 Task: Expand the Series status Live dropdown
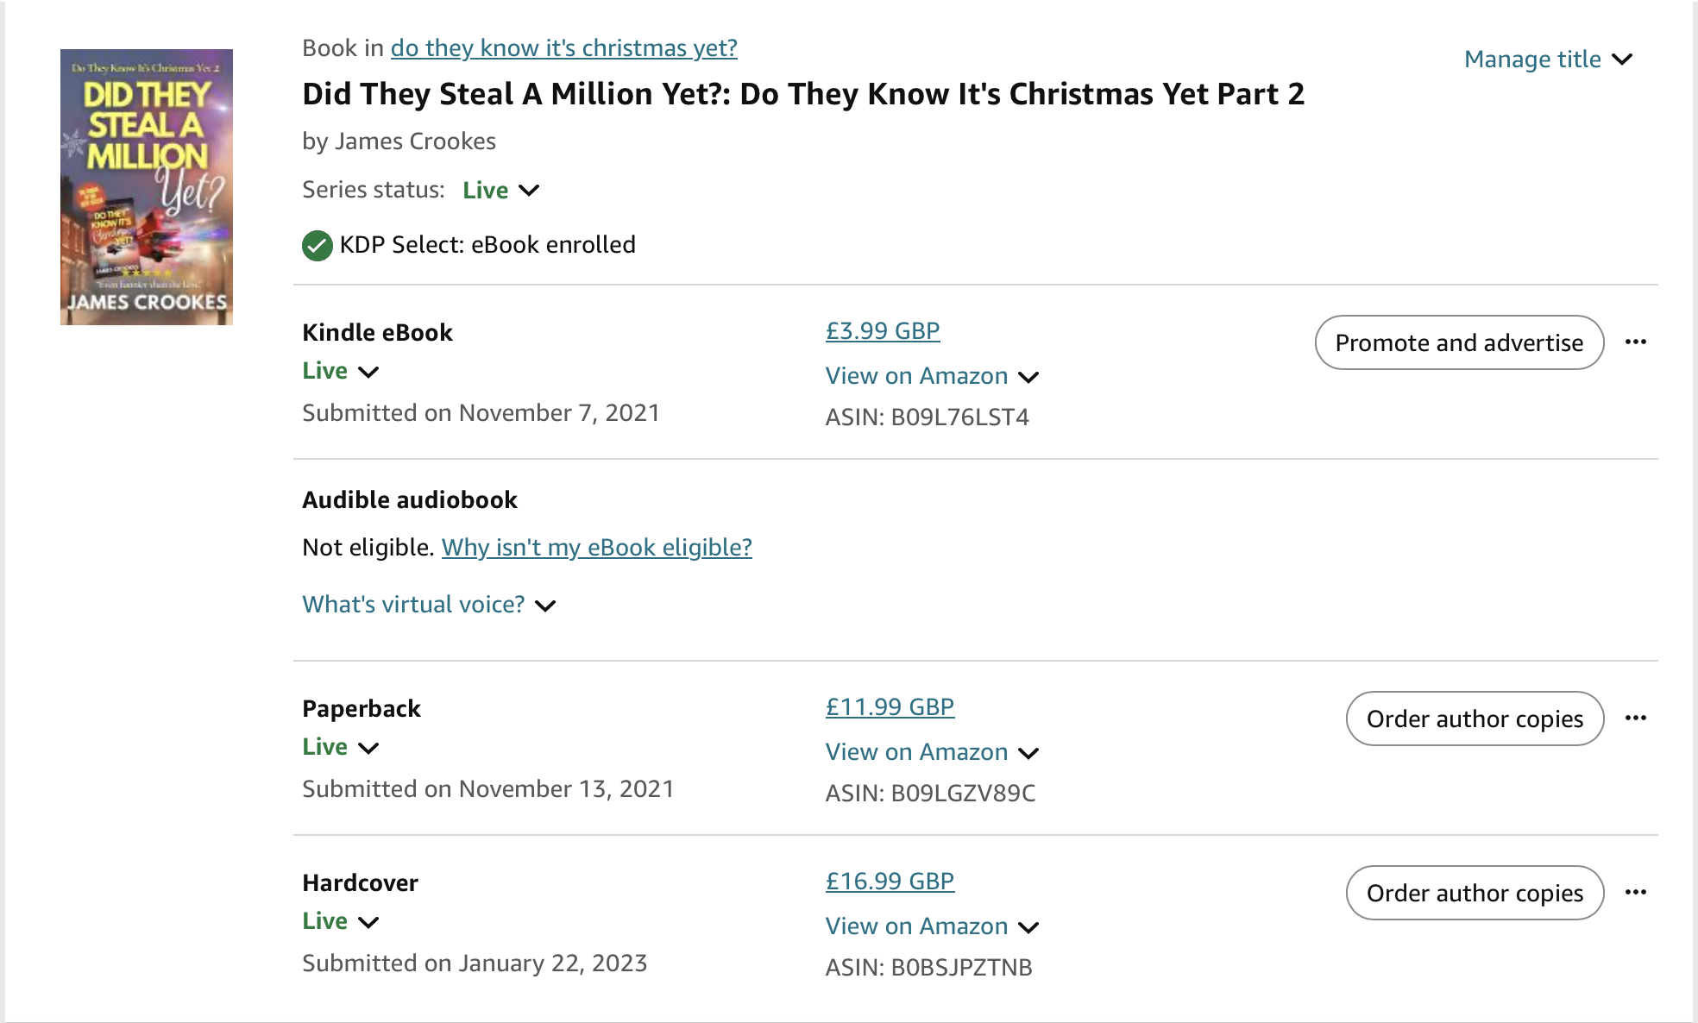click(500, 191)
